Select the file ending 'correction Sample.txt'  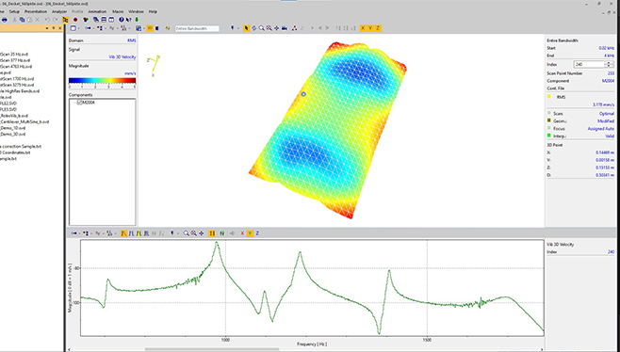pos(21,147)
